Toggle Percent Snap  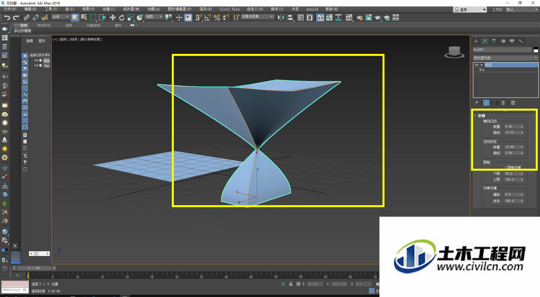click(217, 17)
